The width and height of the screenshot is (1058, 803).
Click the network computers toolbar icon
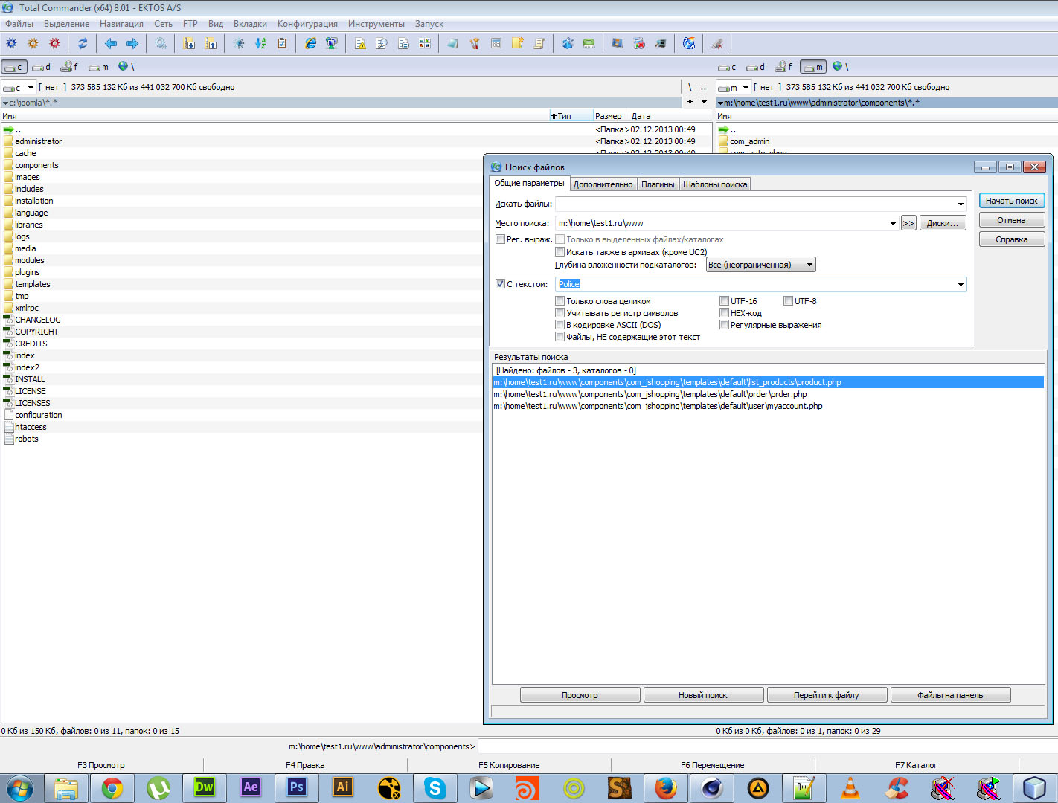click(x=332, y=44)
